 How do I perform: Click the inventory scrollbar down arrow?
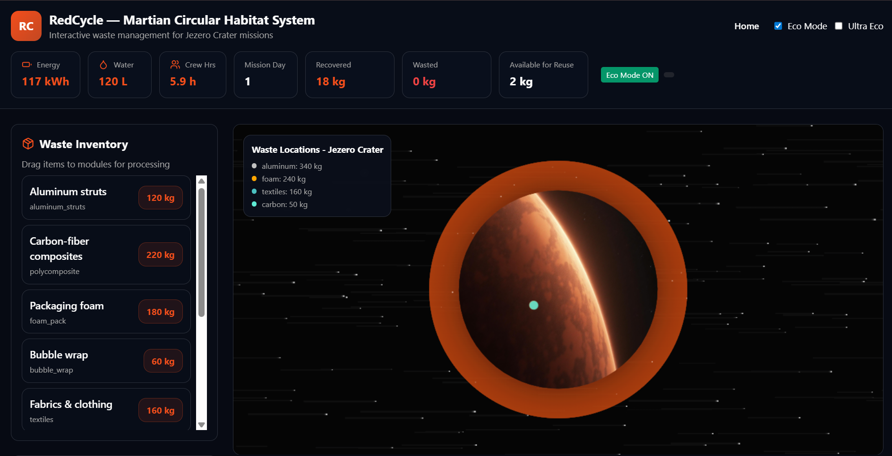coord(202,425)
